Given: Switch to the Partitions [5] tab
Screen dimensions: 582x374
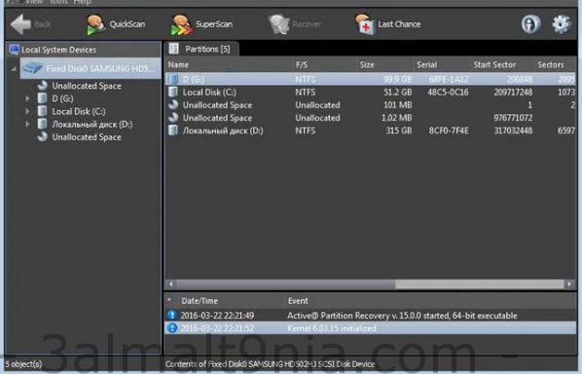Looking at the screenshot, I should (200, 49).
